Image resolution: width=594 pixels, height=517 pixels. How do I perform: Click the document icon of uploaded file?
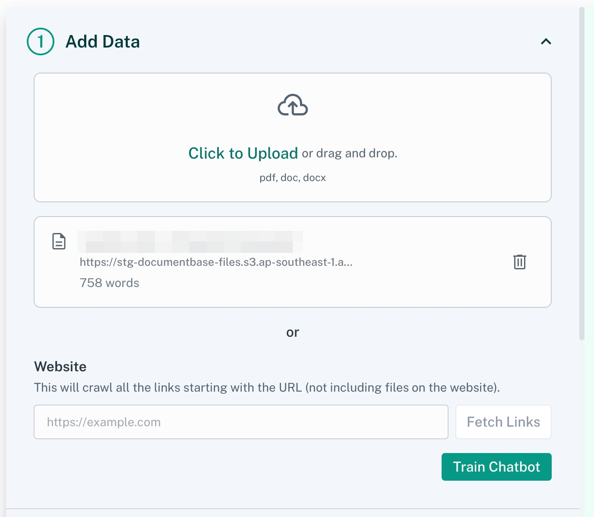(x=59, y=241)
